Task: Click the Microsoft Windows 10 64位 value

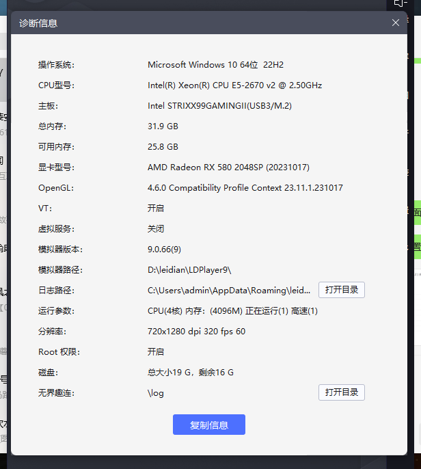Action: pyautogui.click(x=215, y=65)
